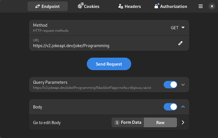Toggle the Query Parameters switch off
The width and height of the screenshot is (218, 138).
coord(170,85)
